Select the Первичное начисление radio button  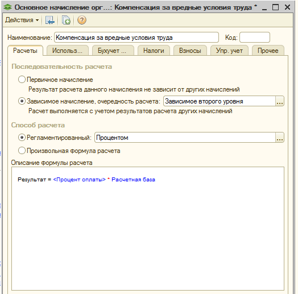pos(22,80)
